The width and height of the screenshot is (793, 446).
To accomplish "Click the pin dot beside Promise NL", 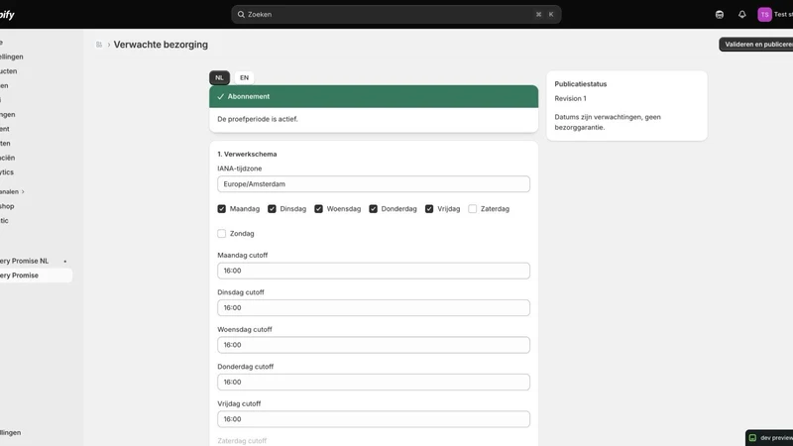I will coord(65,262).
